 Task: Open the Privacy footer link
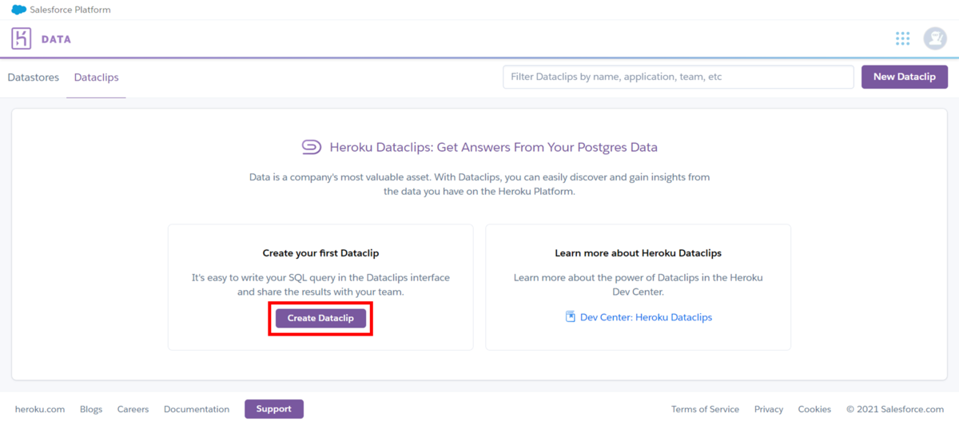point(769,409)
